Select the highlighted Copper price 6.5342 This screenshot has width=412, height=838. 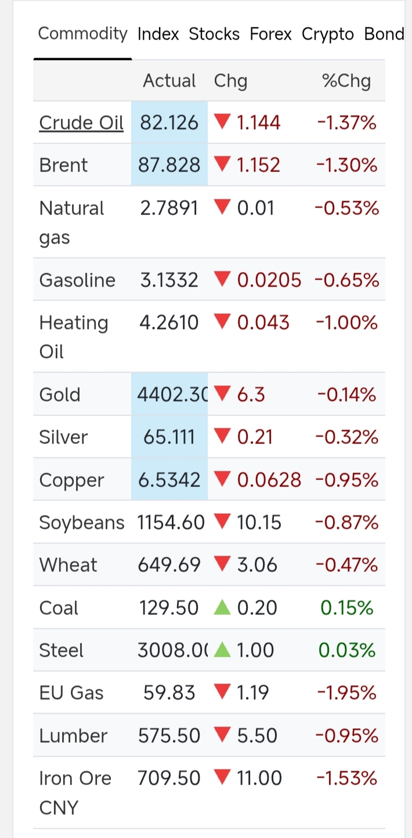click(169, 479)
